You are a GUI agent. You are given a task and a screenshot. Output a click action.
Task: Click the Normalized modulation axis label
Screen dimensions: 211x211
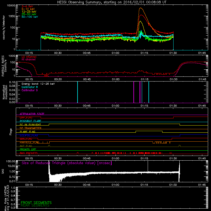pos(5,92)
